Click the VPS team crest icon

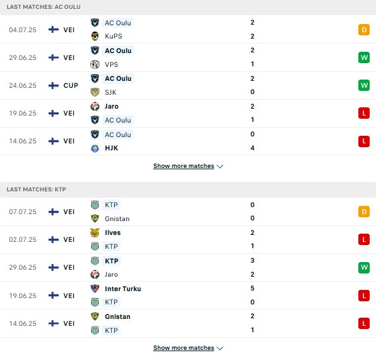[95, 64]
